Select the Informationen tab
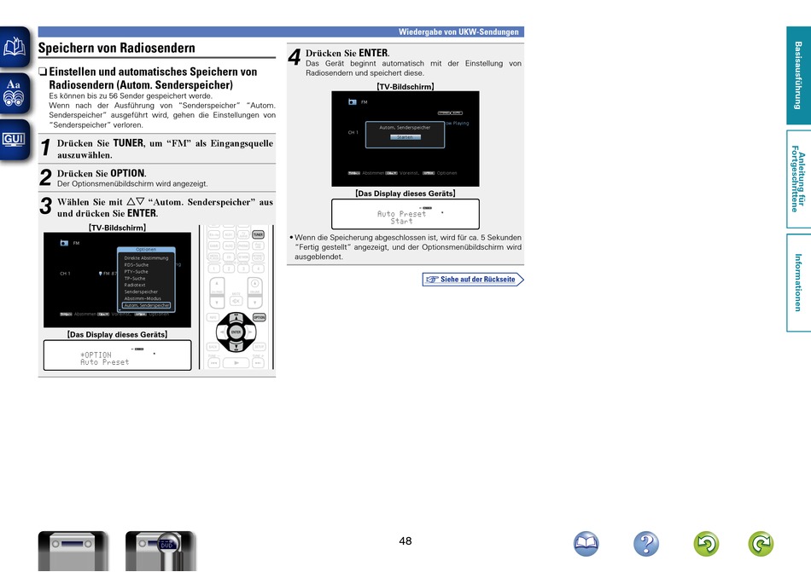The image size is (811, 572). point(798,282)
